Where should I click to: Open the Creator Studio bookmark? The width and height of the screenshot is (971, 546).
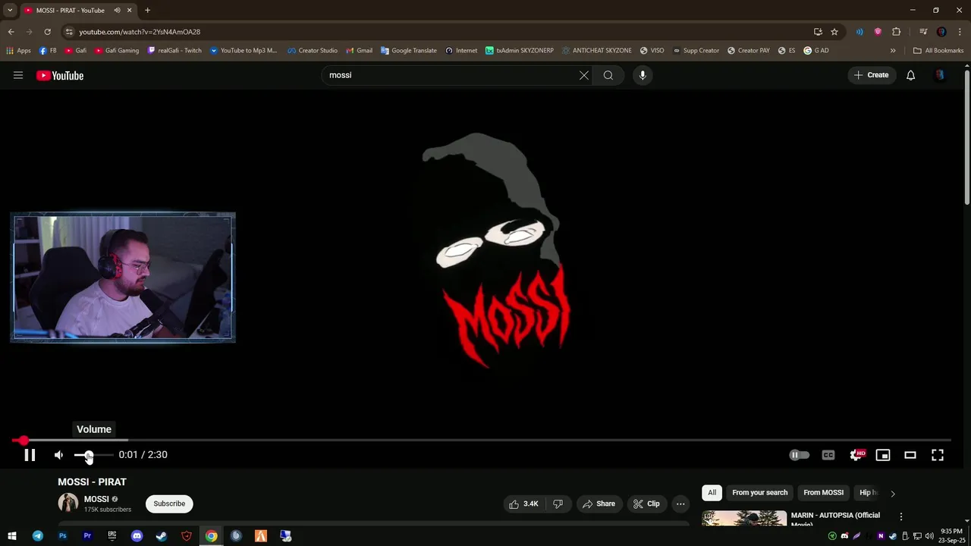pos(313,51)
